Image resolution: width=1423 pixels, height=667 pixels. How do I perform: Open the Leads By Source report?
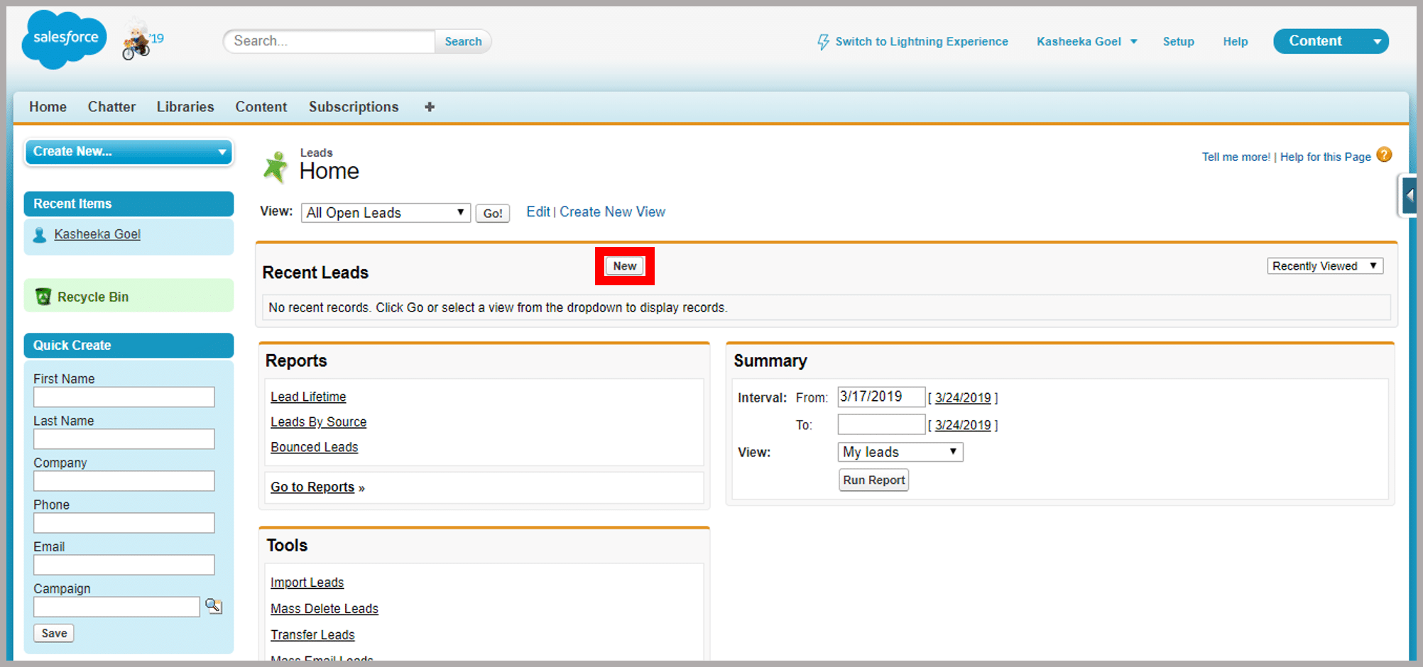(319, 422)
